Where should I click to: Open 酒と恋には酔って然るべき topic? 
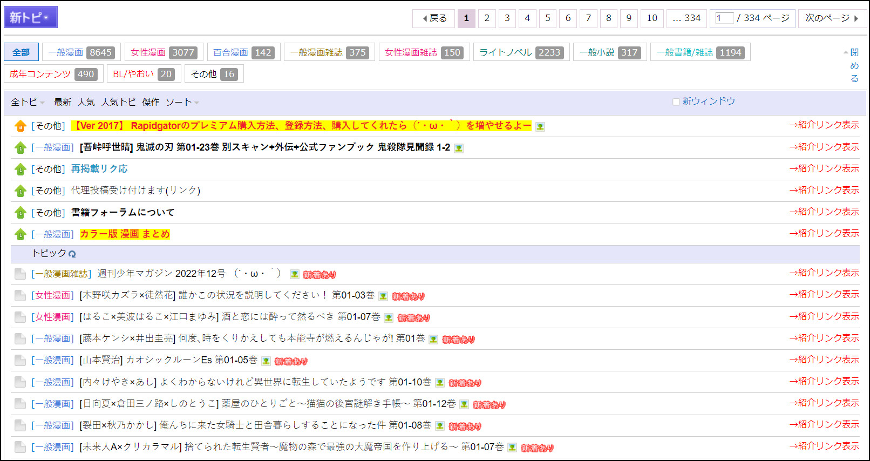coord(230,317)
